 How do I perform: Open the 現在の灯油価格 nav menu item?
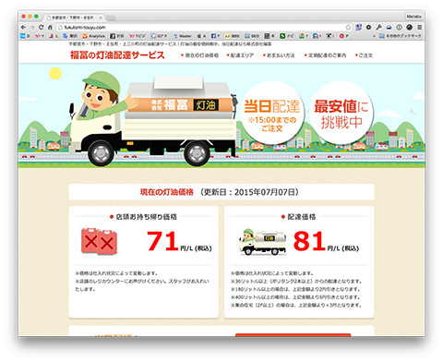coord(199,55)
